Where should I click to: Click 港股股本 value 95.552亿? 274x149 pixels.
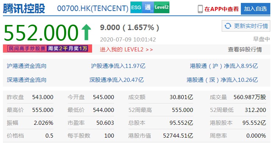(254, 123)
